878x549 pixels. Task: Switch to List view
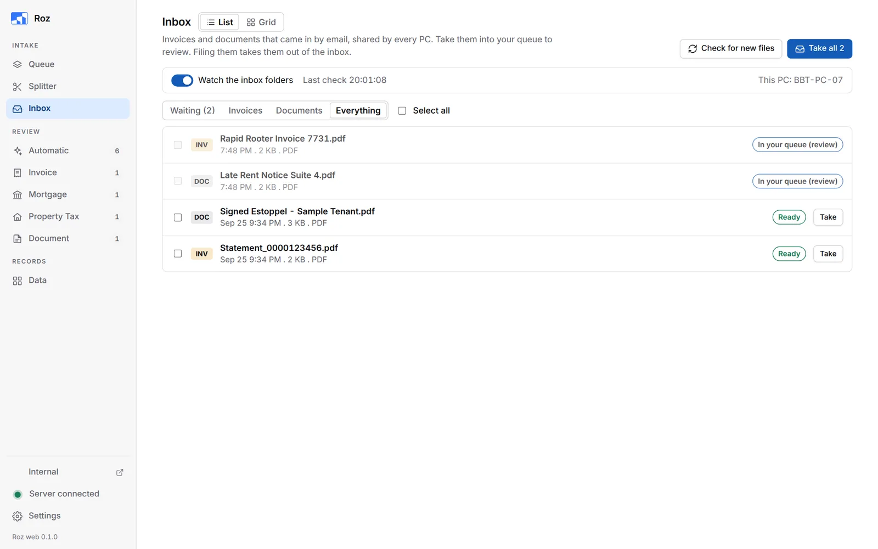coord(219,22)
